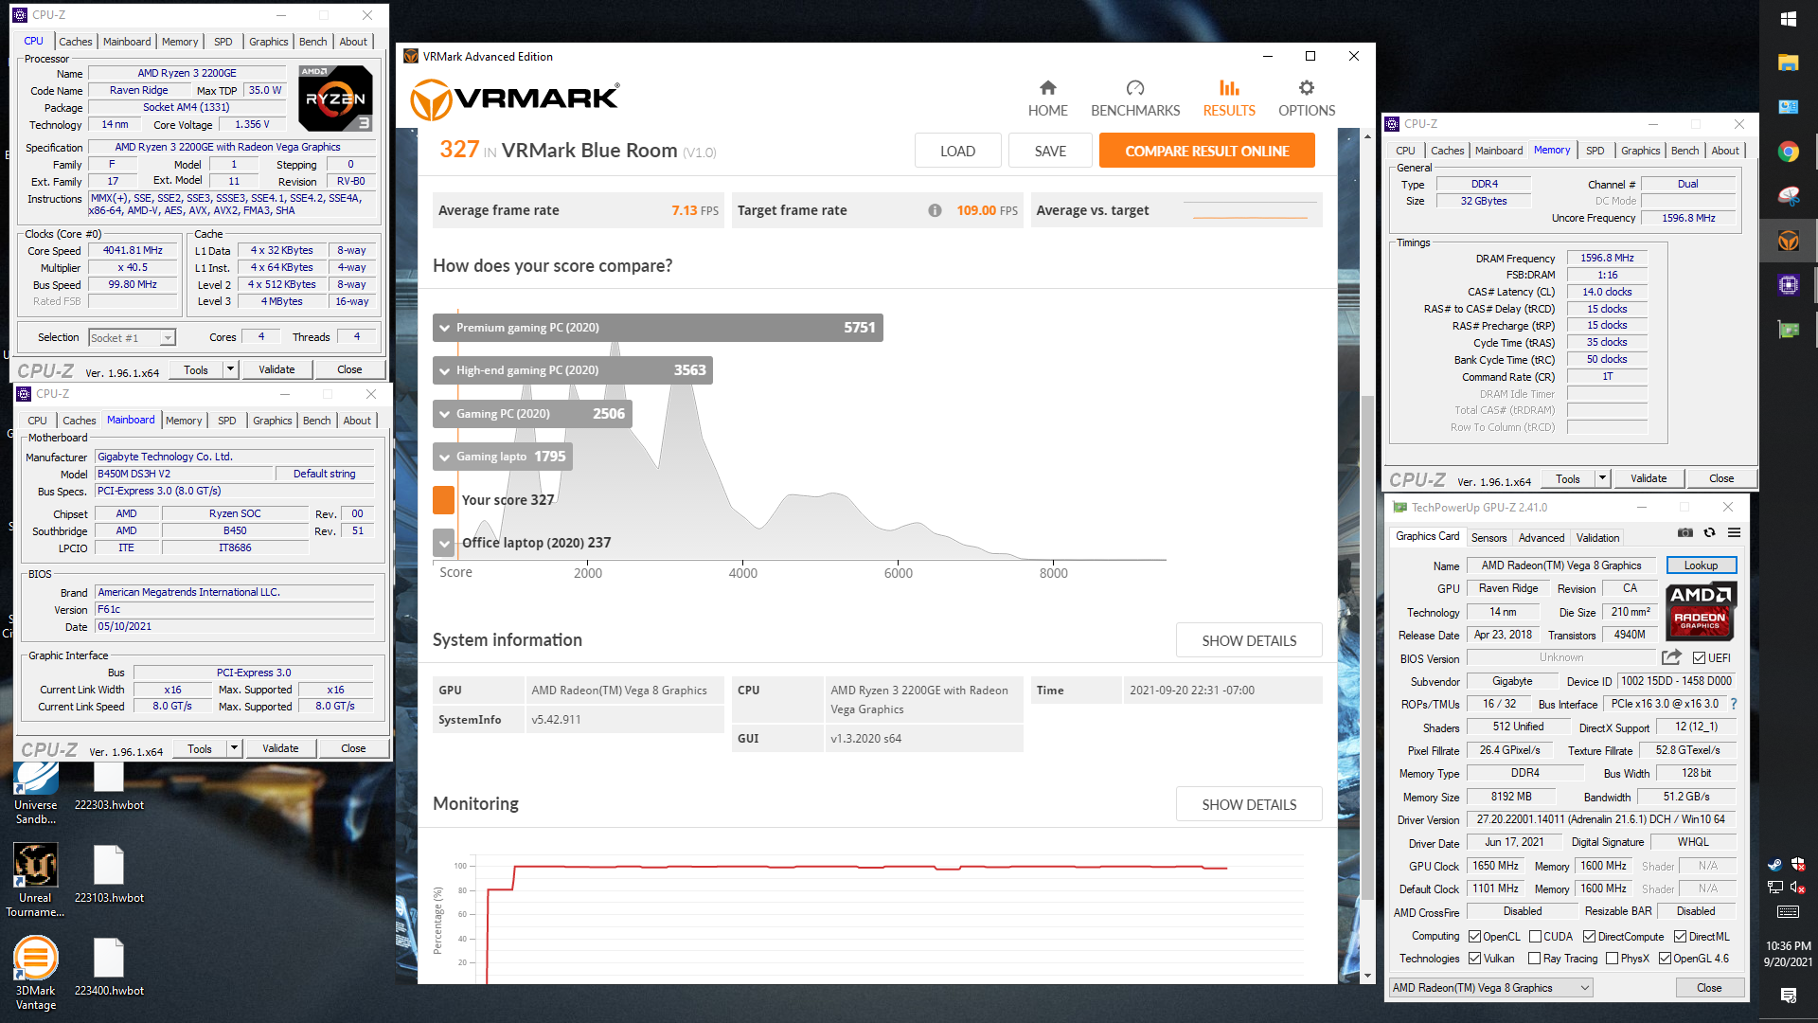Open the Home section in VRMark
This screenshot has width=1818, height=1023.
pos(1047,99)
